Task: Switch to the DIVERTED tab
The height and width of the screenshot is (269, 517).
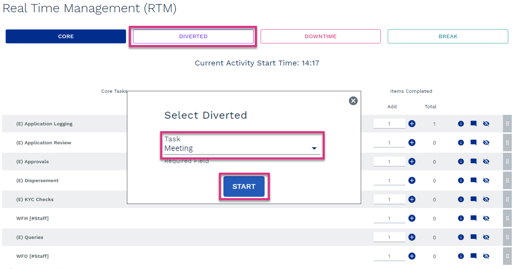Action: click(193, 36)
